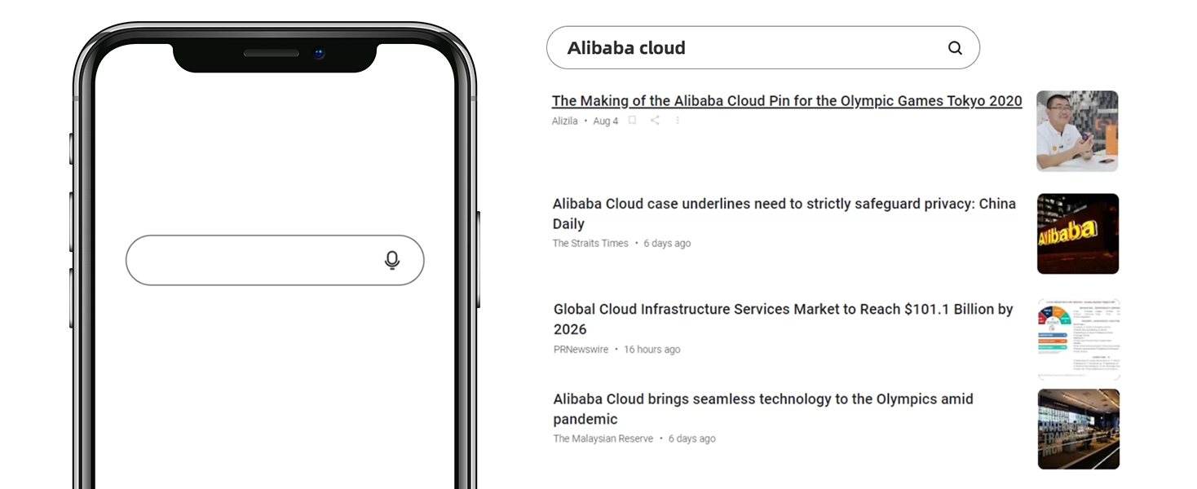Share the Alibaba Cloud Pin article

pyautogui.click(x=655, y=121)
